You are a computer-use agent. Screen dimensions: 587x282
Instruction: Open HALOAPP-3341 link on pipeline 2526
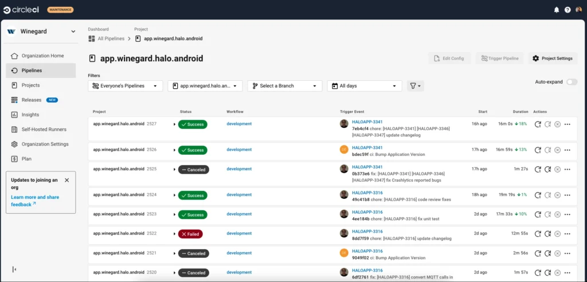(367, 147)
